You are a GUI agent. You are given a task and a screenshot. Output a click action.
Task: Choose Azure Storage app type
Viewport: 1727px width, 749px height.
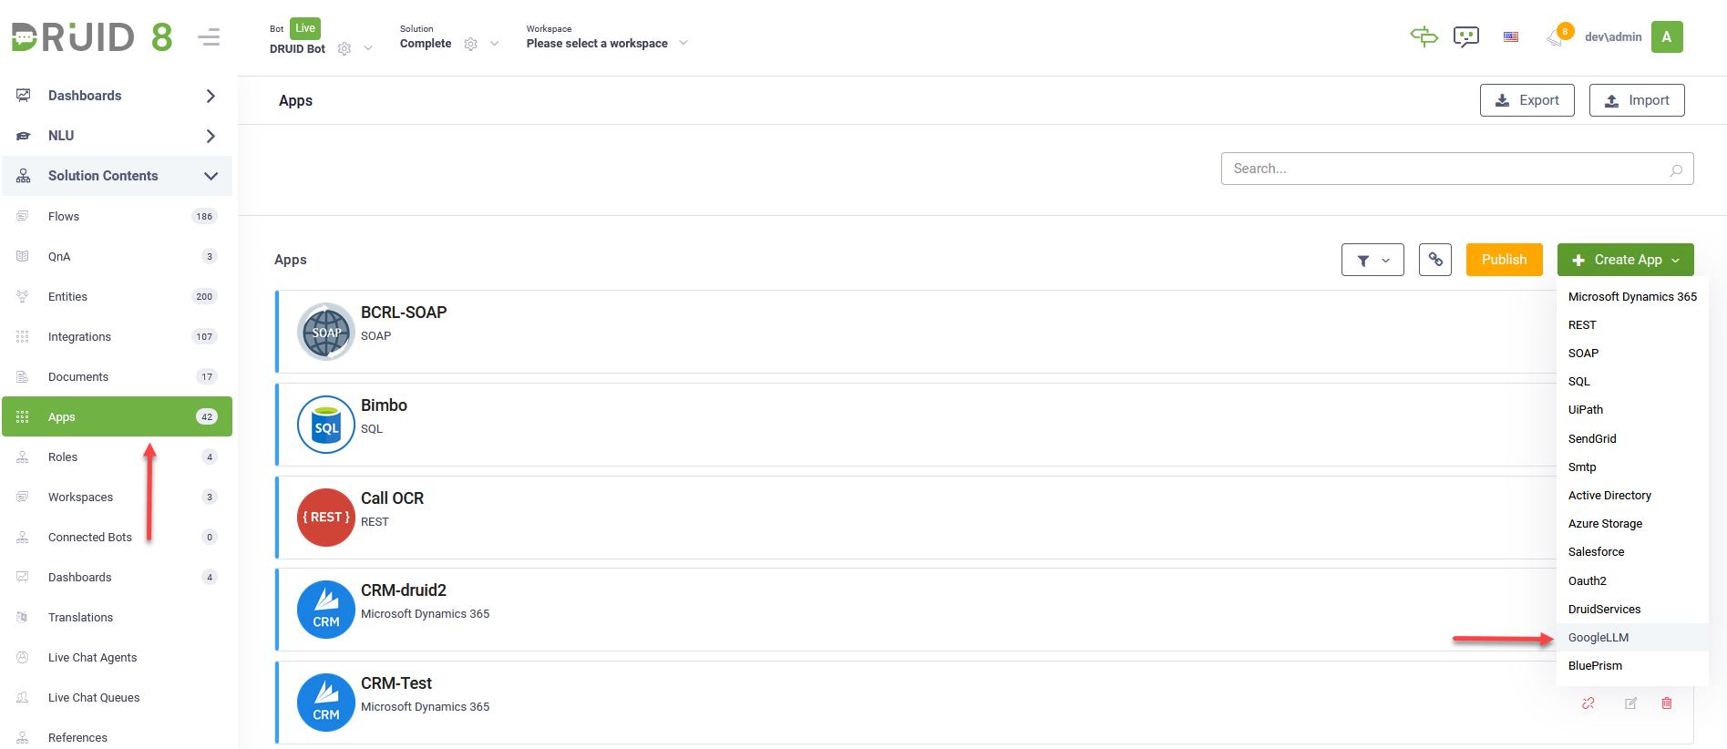click(1632, 523)
